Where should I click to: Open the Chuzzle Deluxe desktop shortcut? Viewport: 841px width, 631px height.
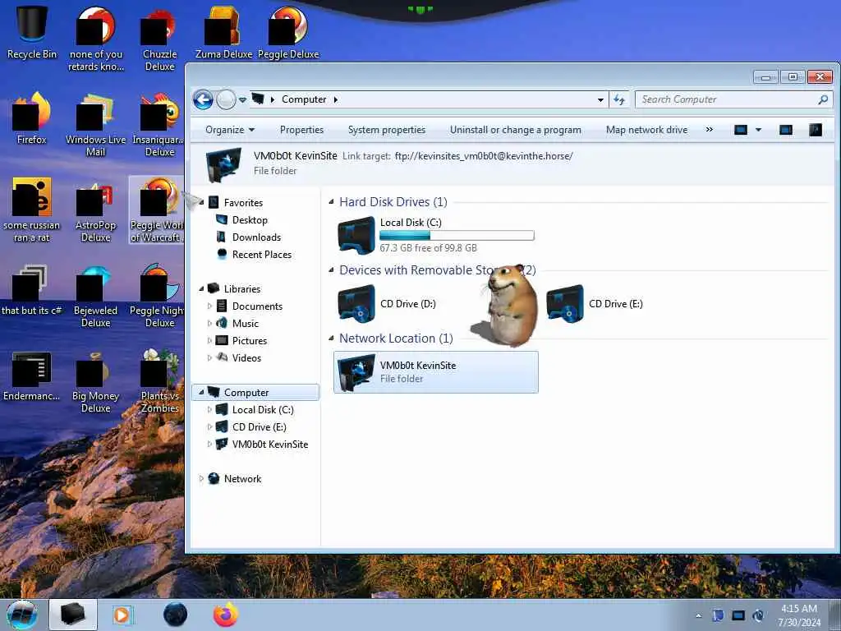pyautogui.click(x=159, y=39)
